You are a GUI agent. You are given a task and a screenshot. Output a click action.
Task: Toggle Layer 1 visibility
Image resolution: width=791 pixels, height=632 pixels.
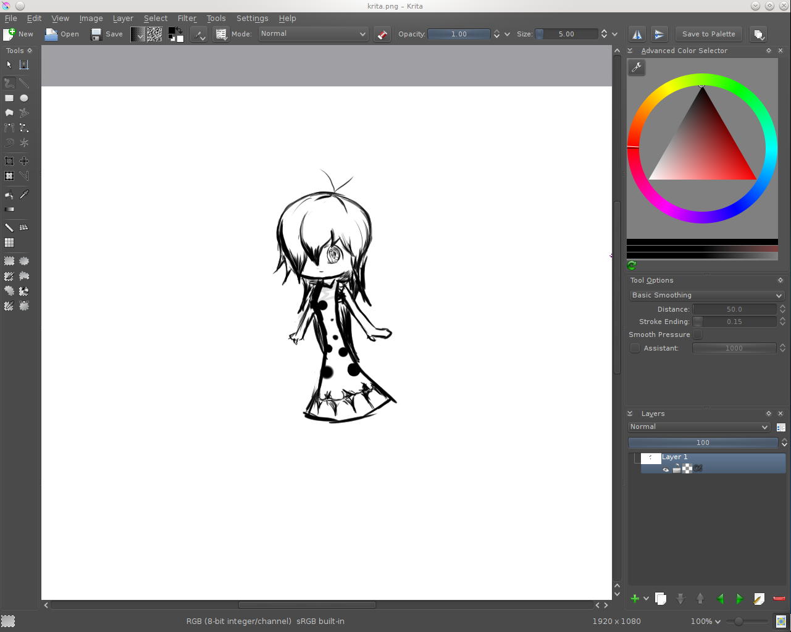click(x=666, y=469)
